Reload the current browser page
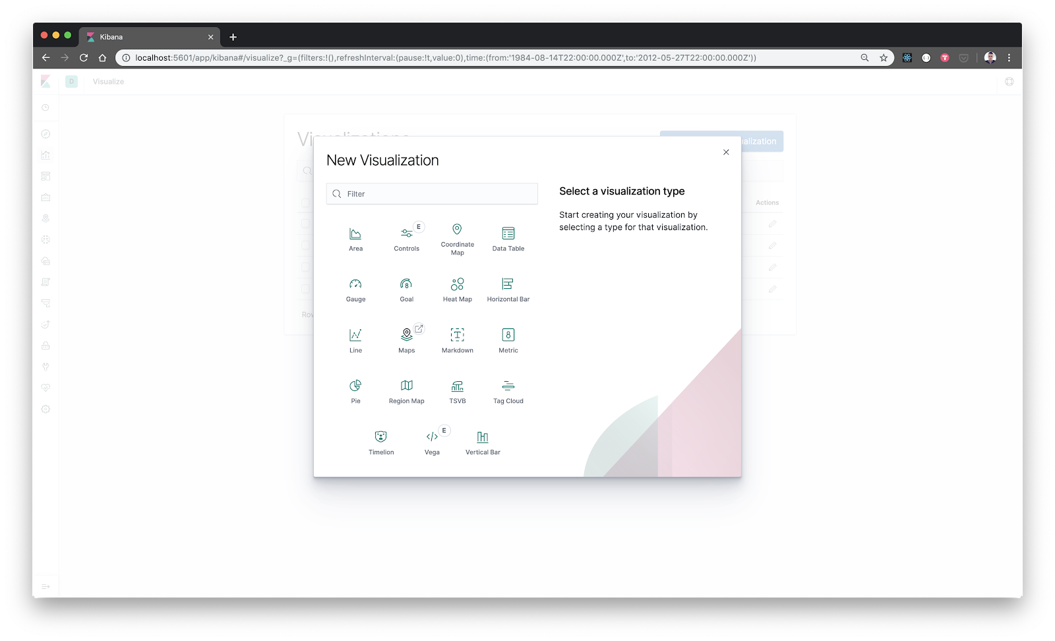The width and height of the screenshot is (1055, 641). tap(84, 57)
